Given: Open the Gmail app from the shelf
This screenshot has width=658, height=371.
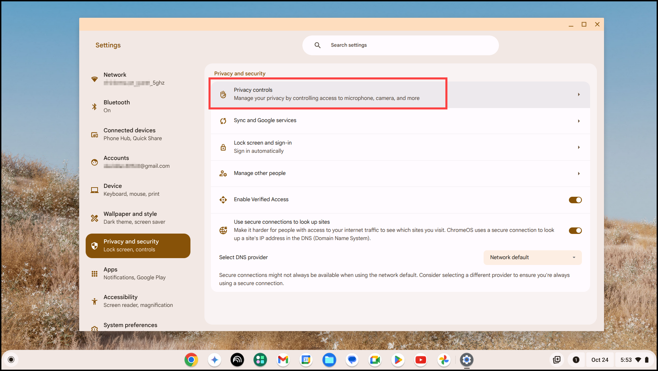Looking at the screenshot, I should 283,360.
